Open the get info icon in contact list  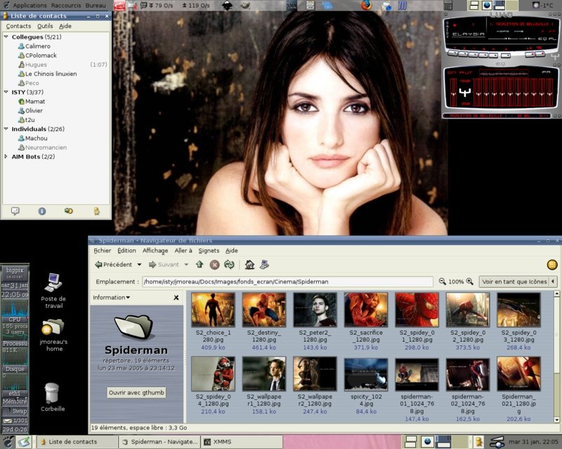(x=42, y=211)
